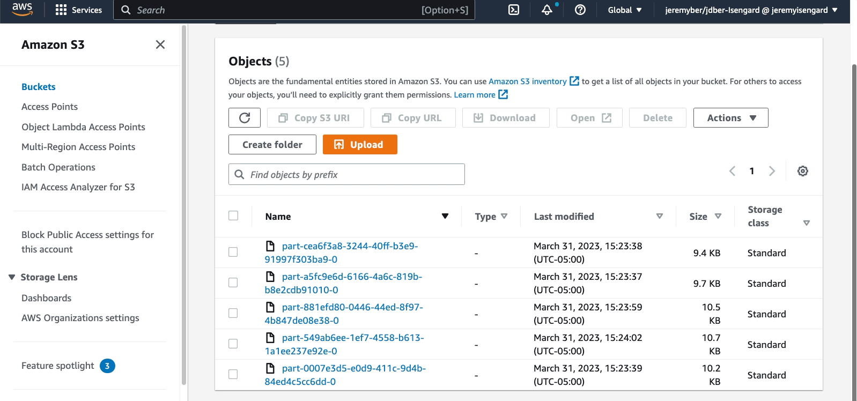Check the part-a5fc9e6d object row

(233, 283)
